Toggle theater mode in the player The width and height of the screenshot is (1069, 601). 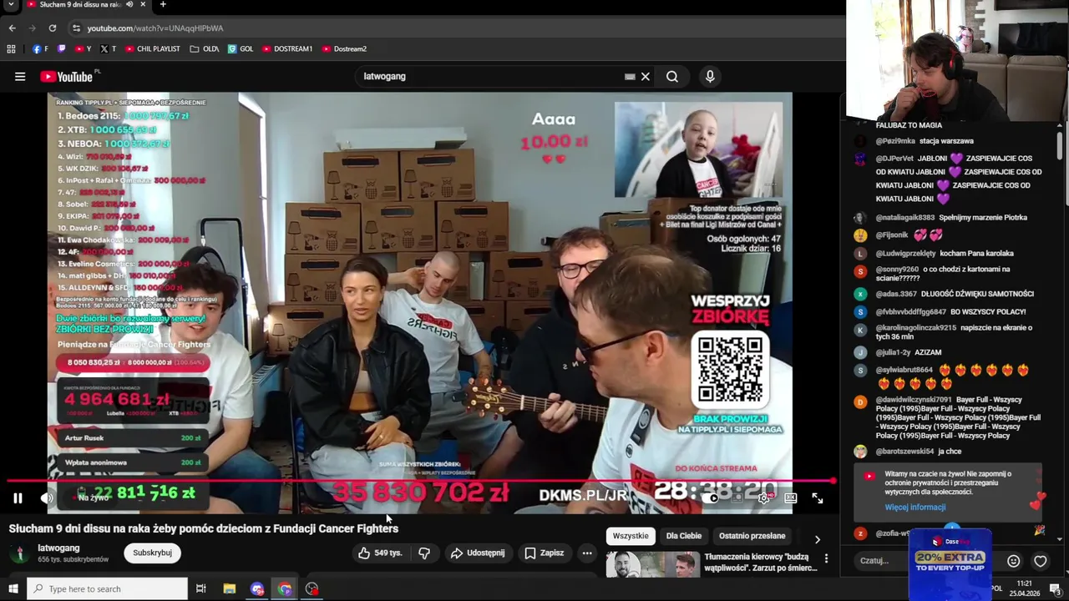pyautogui.click(x=791, y=498)
